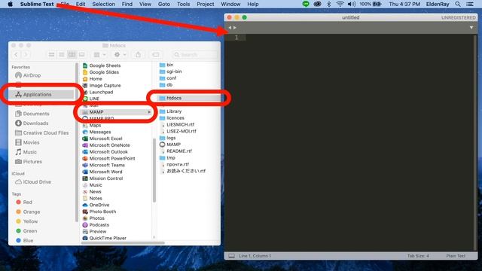Open the Sublime Text application menu
The width and height of the screenshot is (482, 271).
click(x=37, y=4)
